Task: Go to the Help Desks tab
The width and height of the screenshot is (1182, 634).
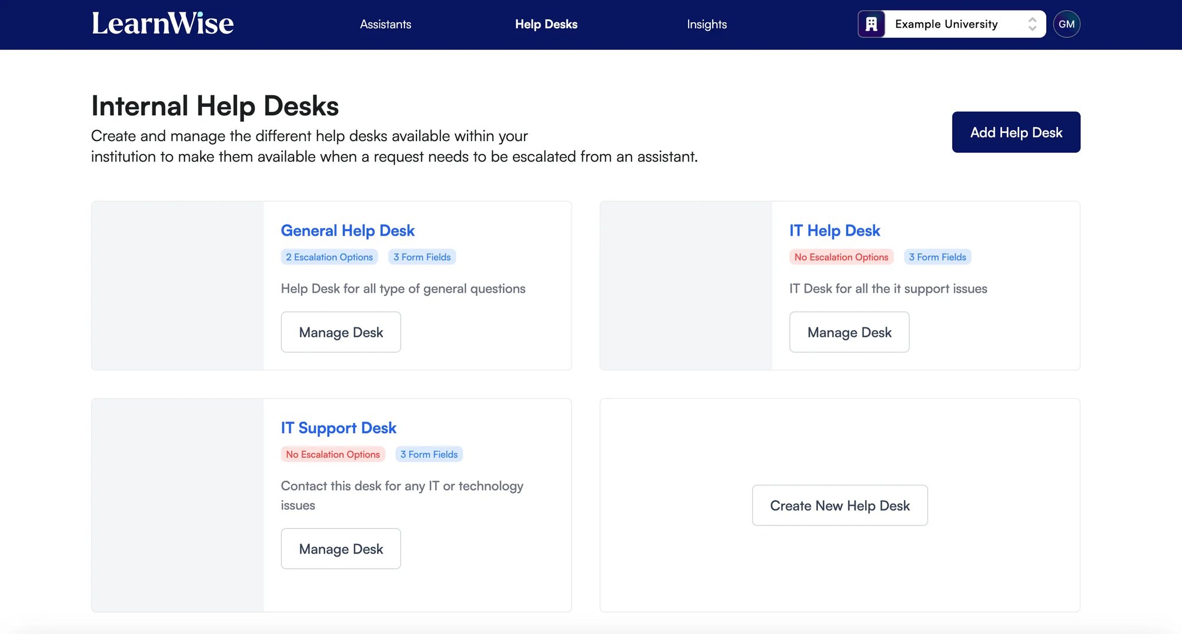Action: (x=546, y=24)
